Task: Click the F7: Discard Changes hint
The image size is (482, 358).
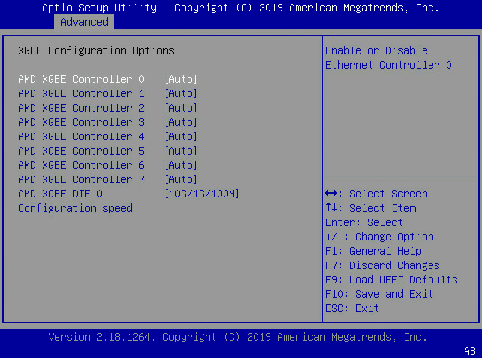Action: (383, 265)
